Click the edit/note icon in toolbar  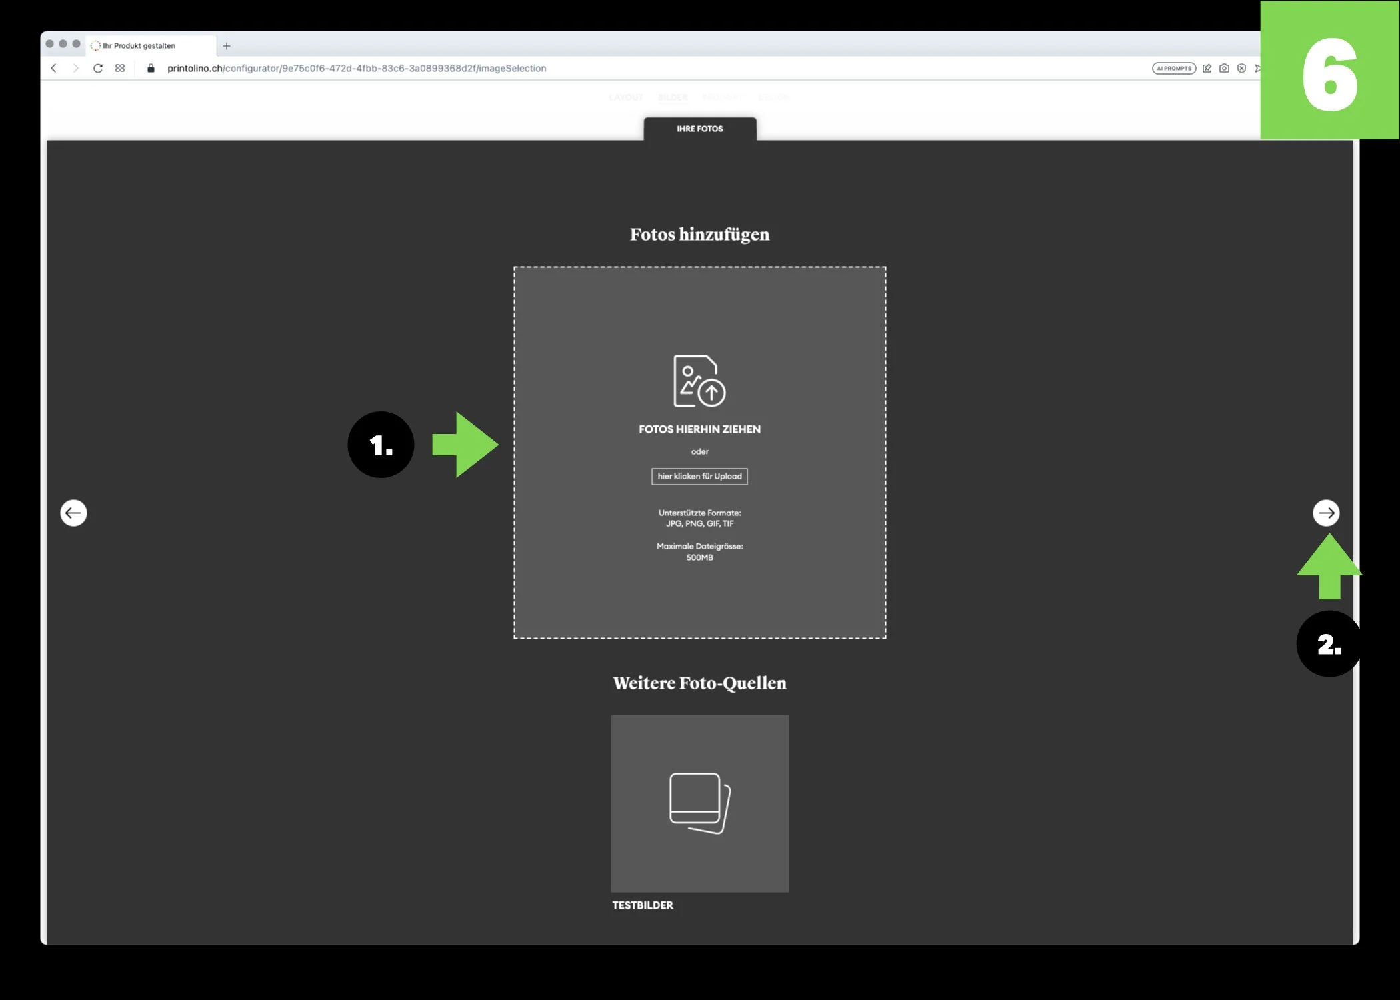coord(1207,68)
